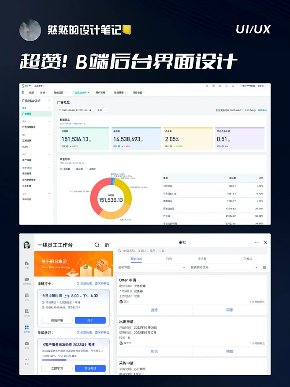Select the 展示数 radio button
This screenshot has height=387, width=290.
click(x=74, y=169)
